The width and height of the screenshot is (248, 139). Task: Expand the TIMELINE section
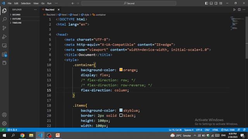pos(24,23)
